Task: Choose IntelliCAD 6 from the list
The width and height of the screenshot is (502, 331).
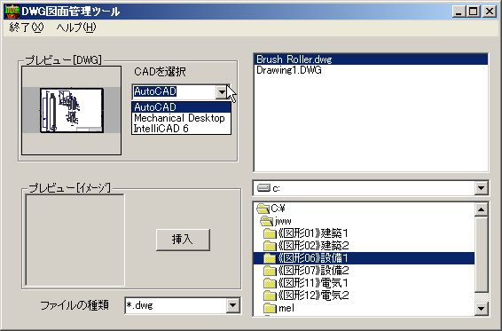Action: [x=181, y=129]
